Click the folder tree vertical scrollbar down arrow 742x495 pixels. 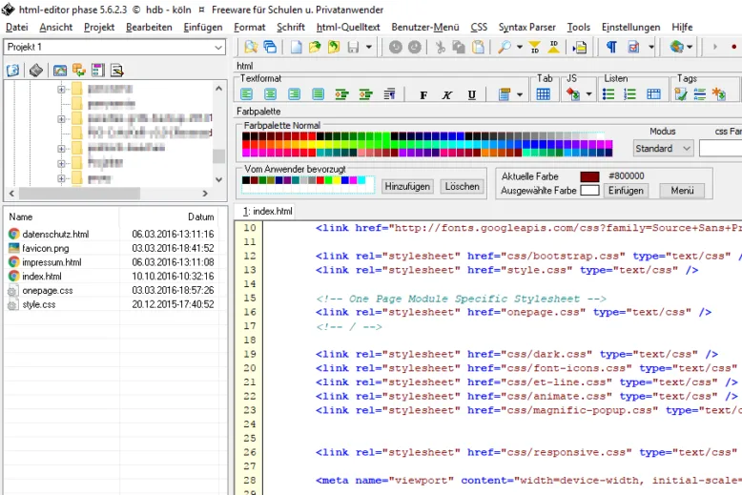click(x=218, y=179)
